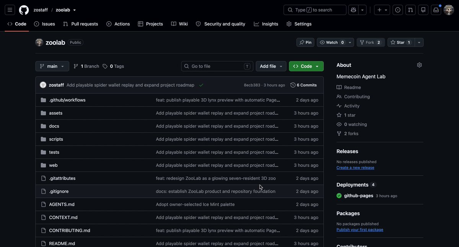Open About section settings gear
This screenshot has width=459, height=247.
pyautogui.click(x=419, y=65)
